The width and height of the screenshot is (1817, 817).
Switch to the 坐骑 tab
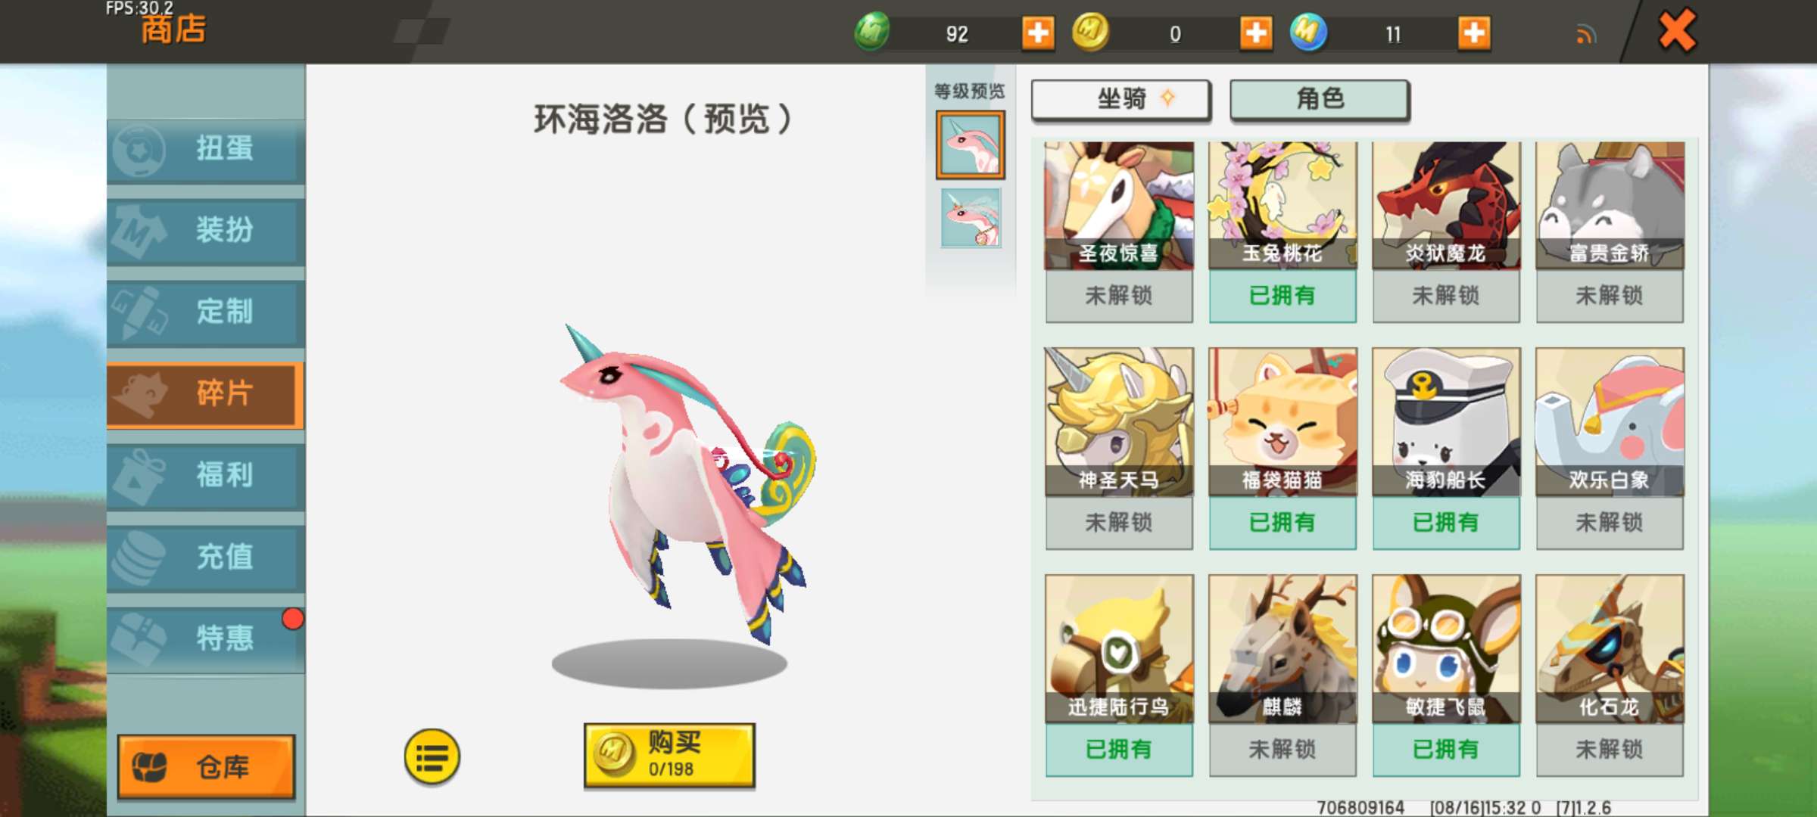[1121, 99]
